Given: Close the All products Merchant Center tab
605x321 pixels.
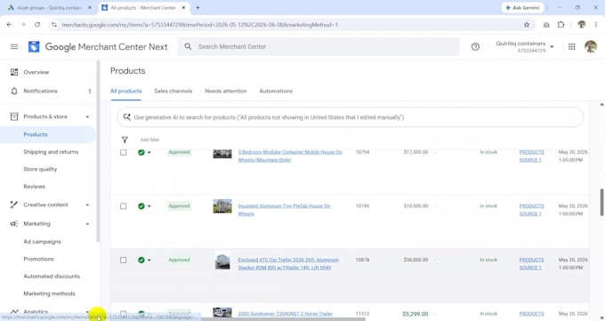Looking at the screenshot, I should [x=183, y=8].
